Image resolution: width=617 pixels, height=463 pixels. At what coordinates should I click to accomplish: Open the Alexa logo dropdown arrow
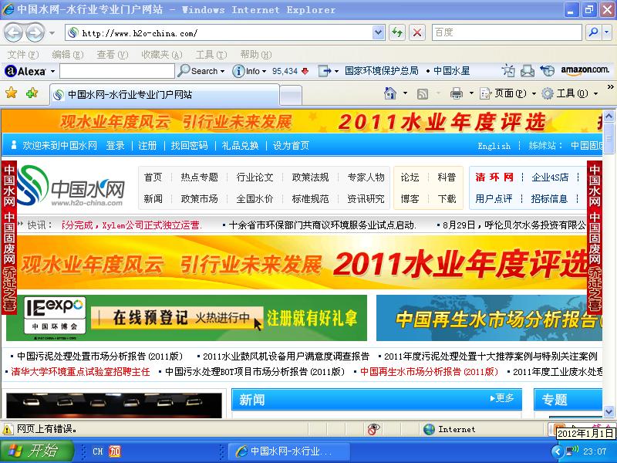(52, 72)
